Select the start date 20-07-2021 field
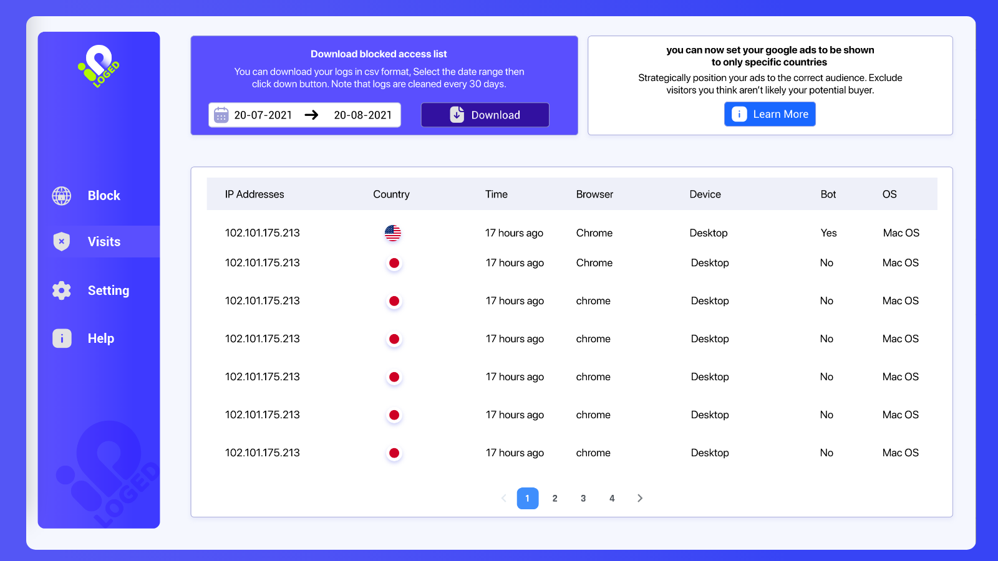Viewport: 998px width, 561px height. [x=262, y=115]
